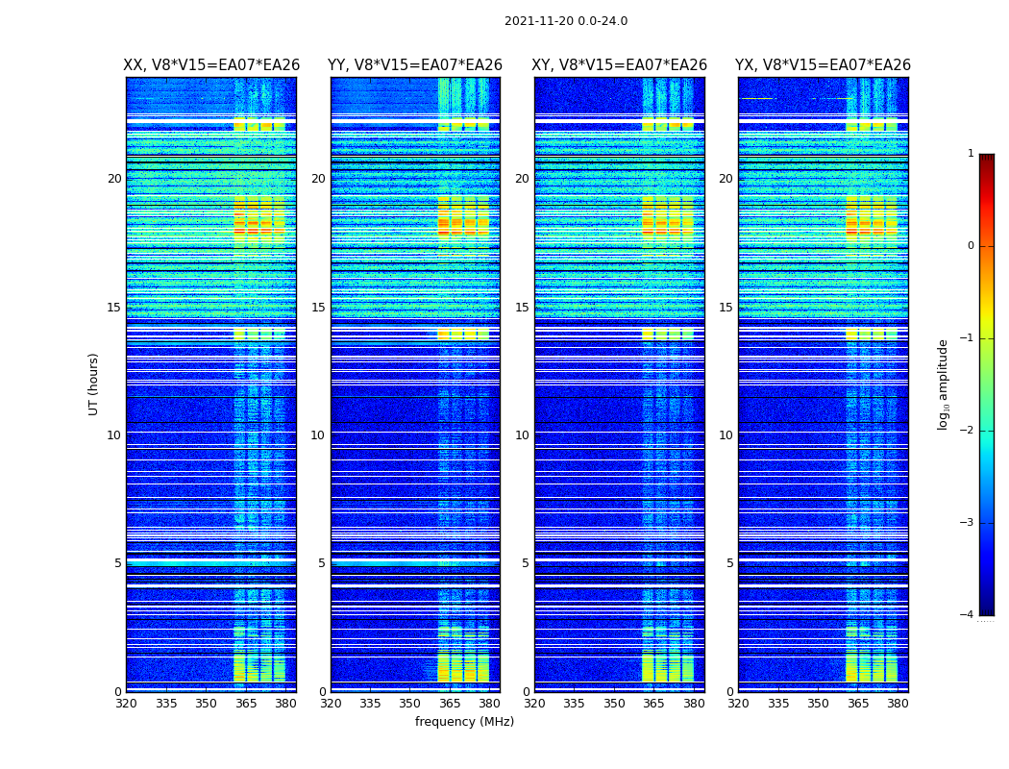Click the 20 hour tick of the YY panel
Image resolution: width=1009 pixels, height=769 pixels.
(318, 178)
